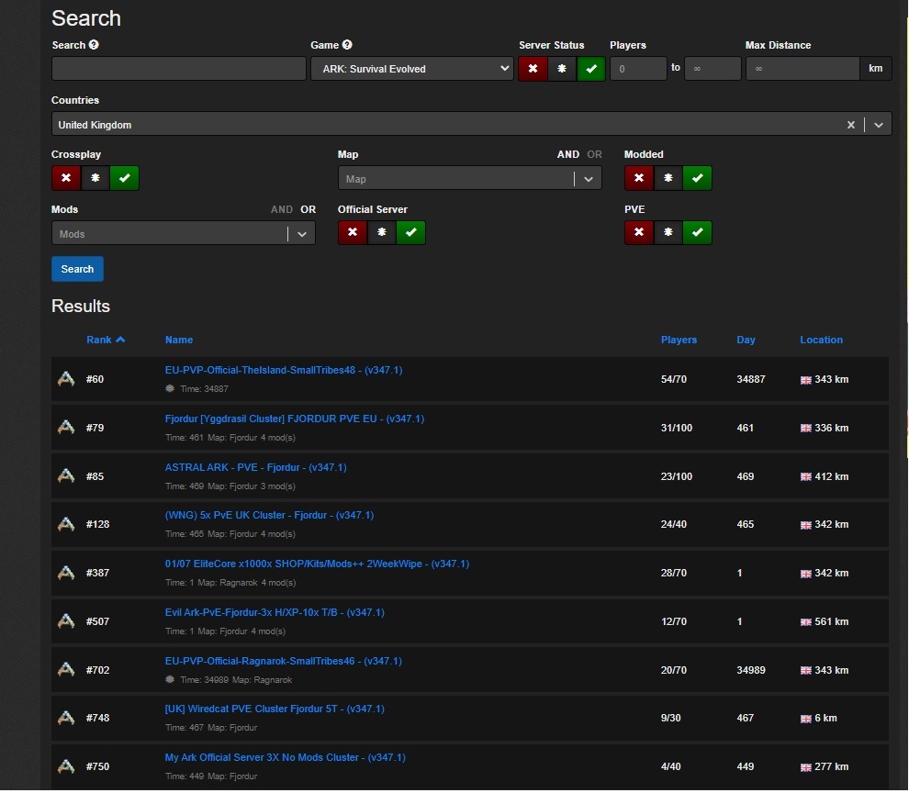Click the minimum Players input field

[638, 69]
